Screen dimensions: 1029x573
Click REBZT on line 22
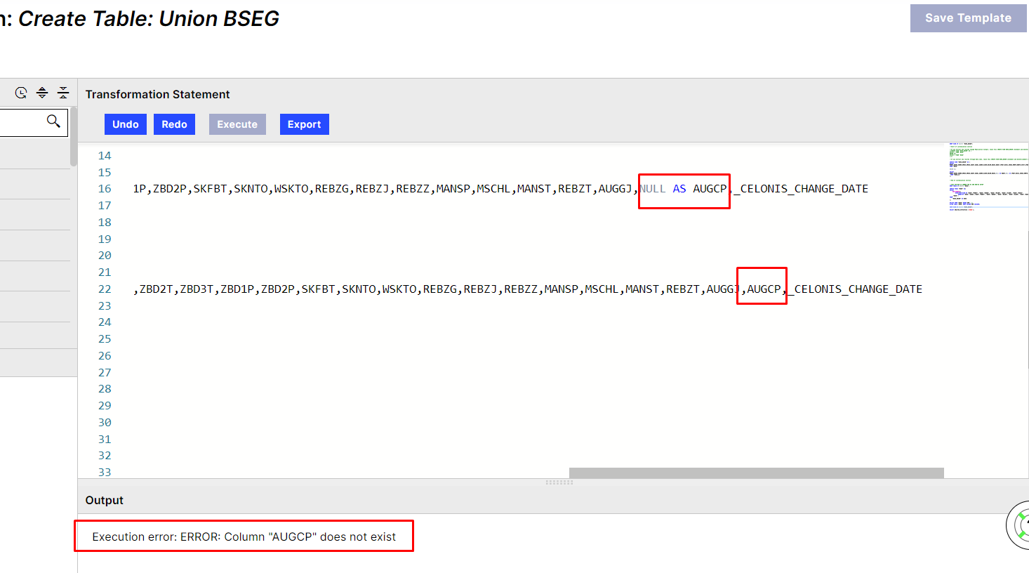click(x=683, y=289)
